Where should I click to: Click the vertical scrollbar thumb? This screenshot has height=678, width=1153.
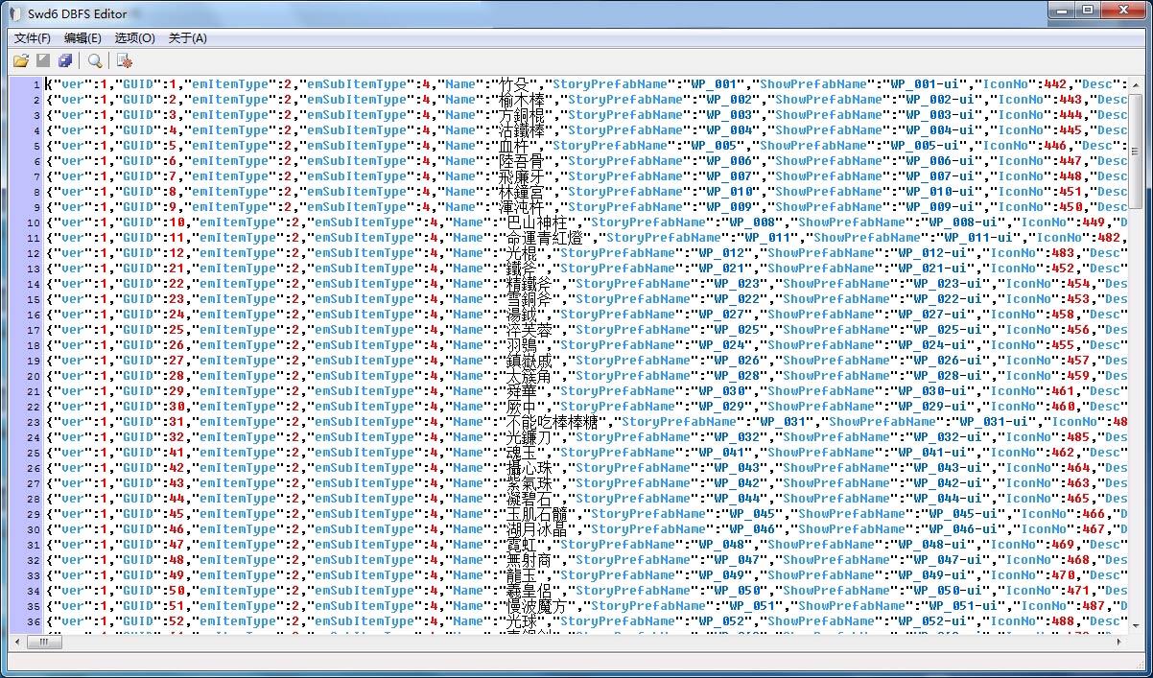coord(1136,152)
